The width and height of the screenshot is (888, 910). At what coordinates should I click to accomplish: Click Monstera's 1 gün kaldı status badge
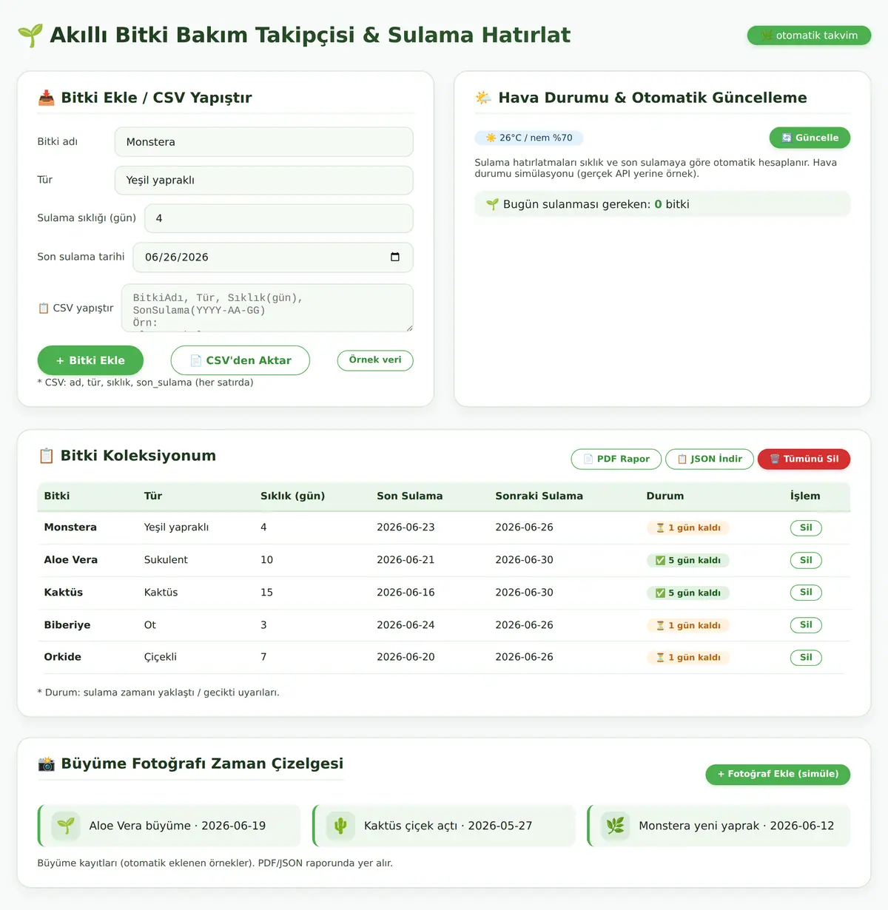688,528
